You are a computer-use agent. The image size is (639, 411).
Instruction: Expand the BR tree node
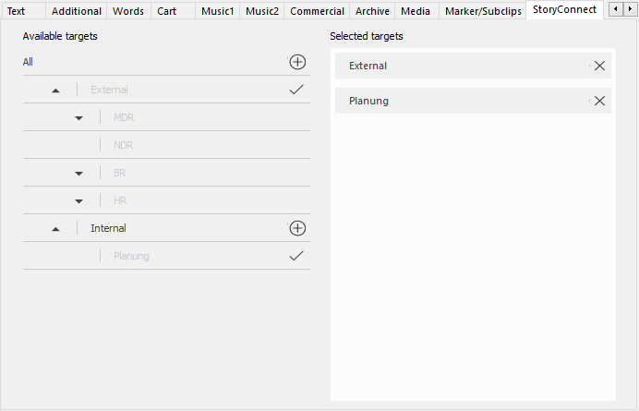[x=78, y=174]
